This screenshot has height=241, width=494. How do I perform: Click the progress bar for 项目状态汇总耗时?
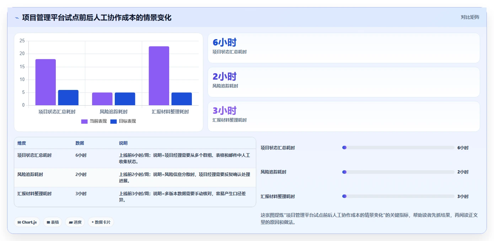click(398, 148)
